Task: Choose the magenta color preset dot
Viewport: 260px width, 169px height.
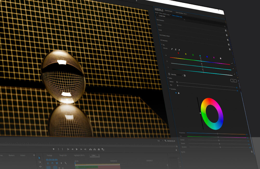Action: 214,57
